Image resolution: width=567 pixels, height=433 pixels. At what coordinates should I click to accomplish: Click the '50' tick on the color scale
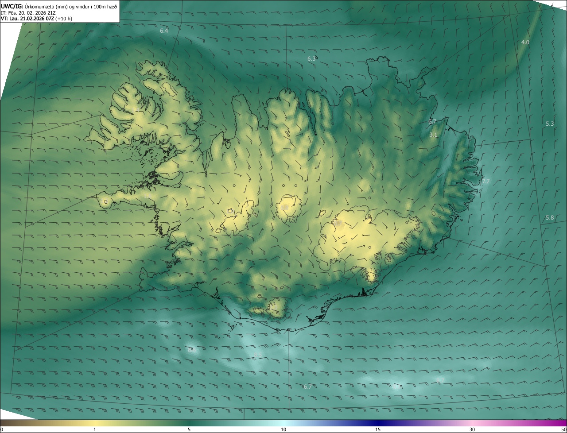click(563, 429)
